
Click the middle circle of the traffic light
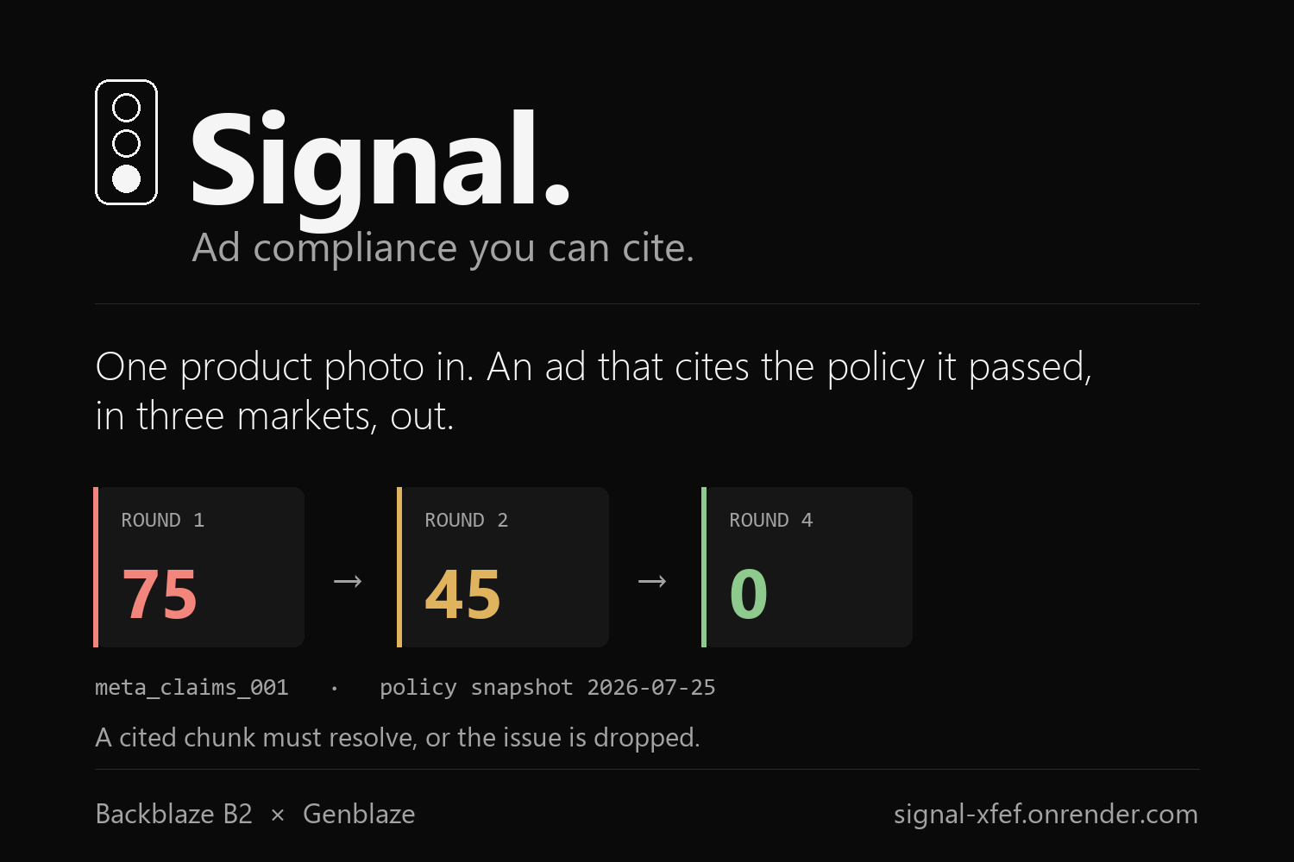click(x=127, y=142)
